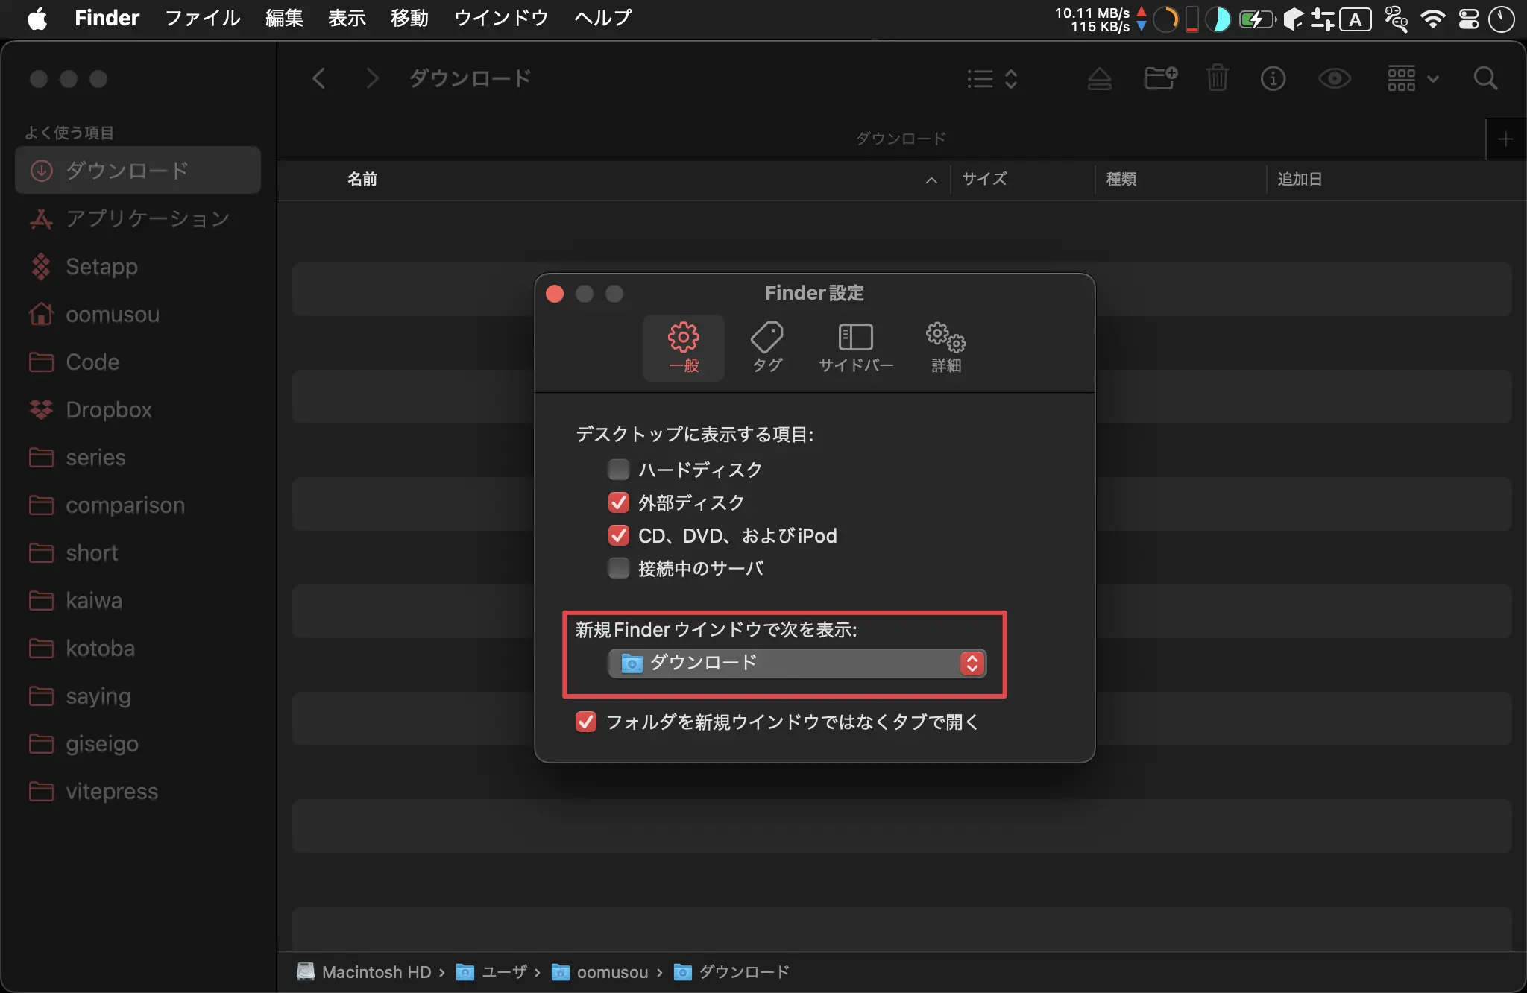The height and width of the screenshot is (993, 1527).
Task: Open the ヘルプ menu
Action: pos(602,19)
